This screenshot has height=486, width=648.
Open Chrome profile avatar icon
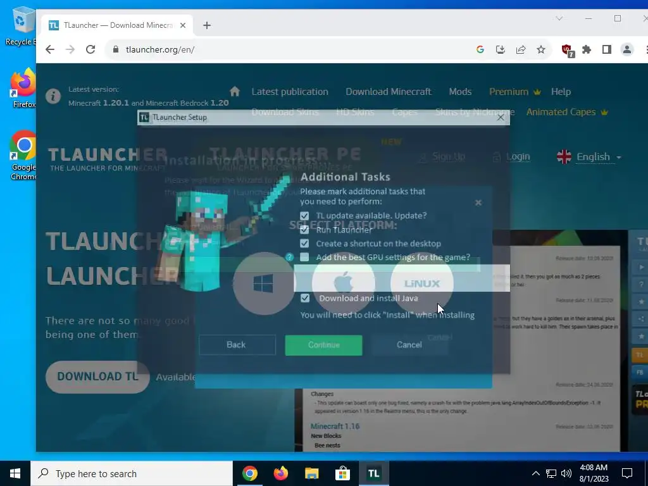click(627, 49)
